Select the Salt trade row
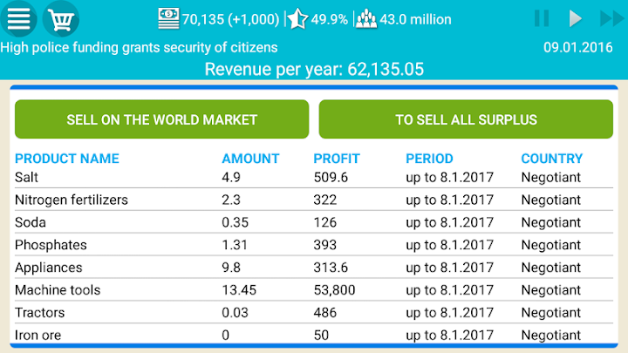Viewport: 628px width, 353px height. (x=314, y=177)
